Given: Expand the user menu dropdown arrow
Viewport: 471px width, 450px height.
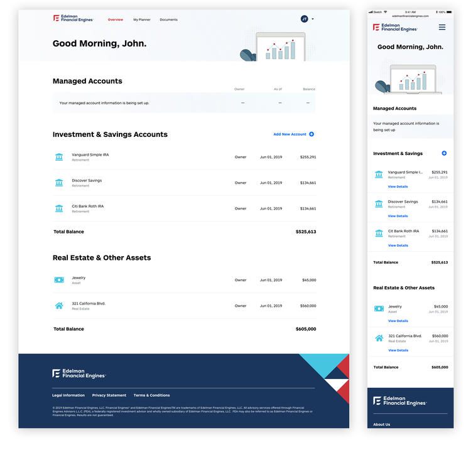Looking at the screenshot, I should tap(313, 19).
